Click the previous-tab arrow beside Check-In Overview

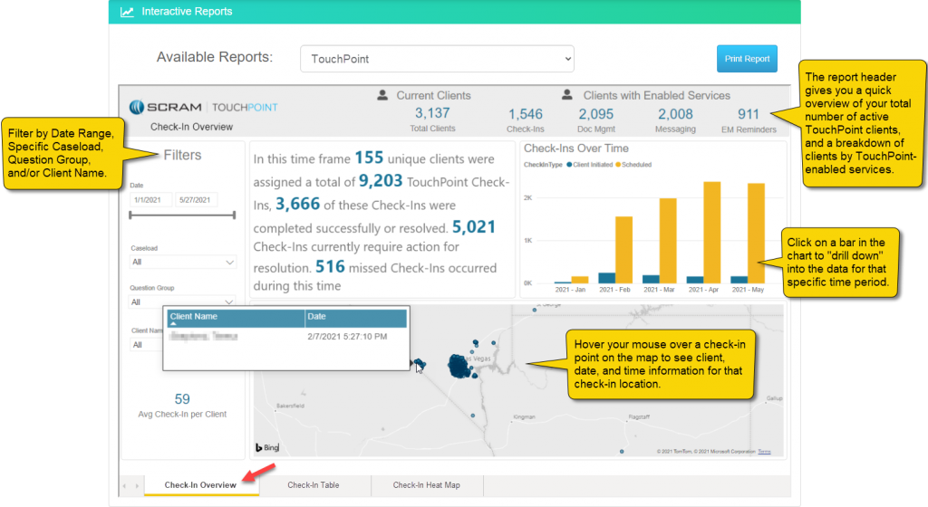click(125, 486)
